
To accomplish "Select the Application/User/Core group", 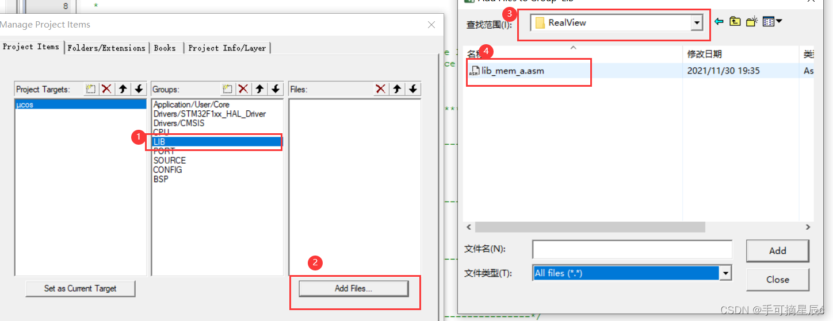I will pyautogui.click(x=192, y=105).
